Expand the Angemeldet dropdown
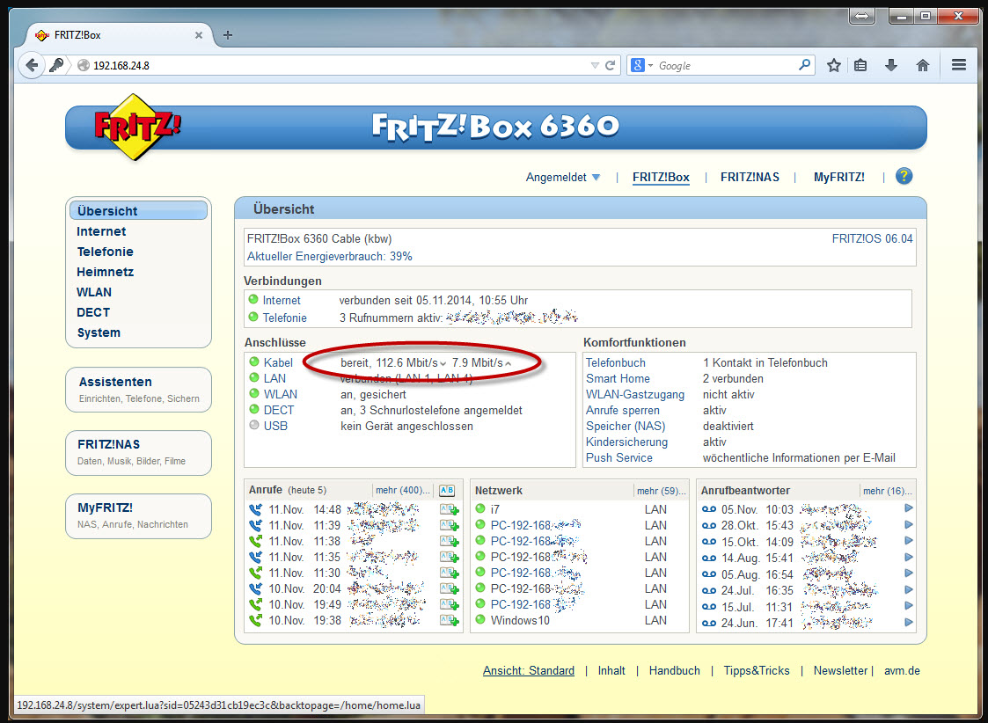Screen dimensions: 988x723 tap(563, 178)
